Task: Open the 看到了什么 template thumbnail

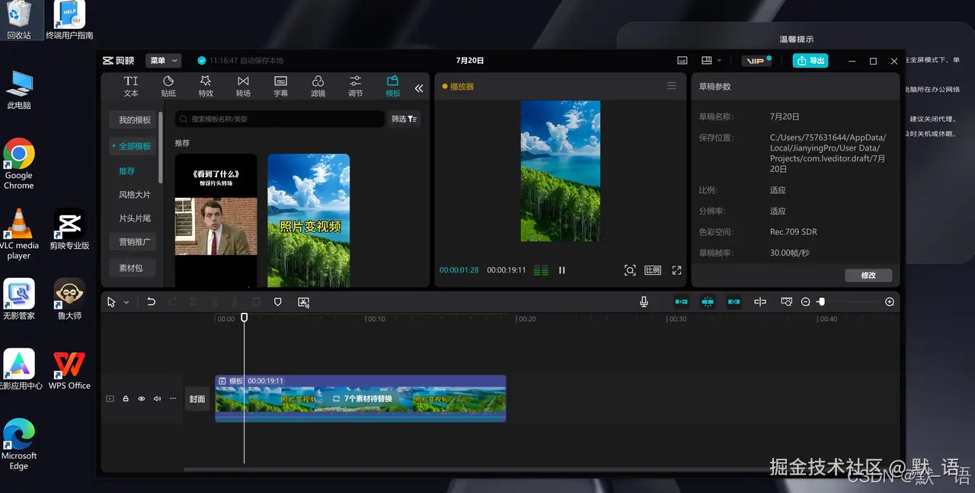Action: pyautogui.click(x=216, y=220)
